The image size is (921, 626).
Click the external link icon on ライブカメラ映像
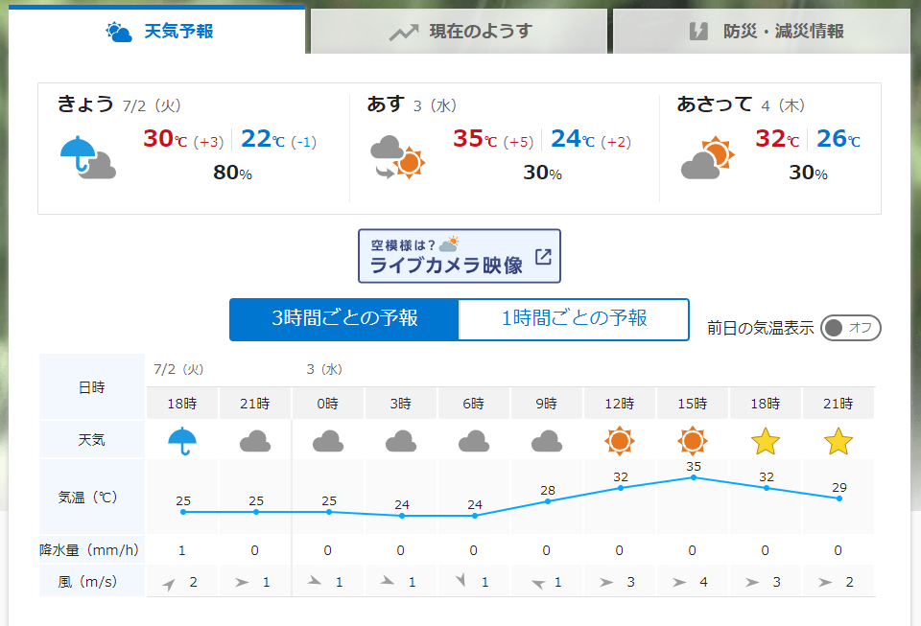point(543,256)
